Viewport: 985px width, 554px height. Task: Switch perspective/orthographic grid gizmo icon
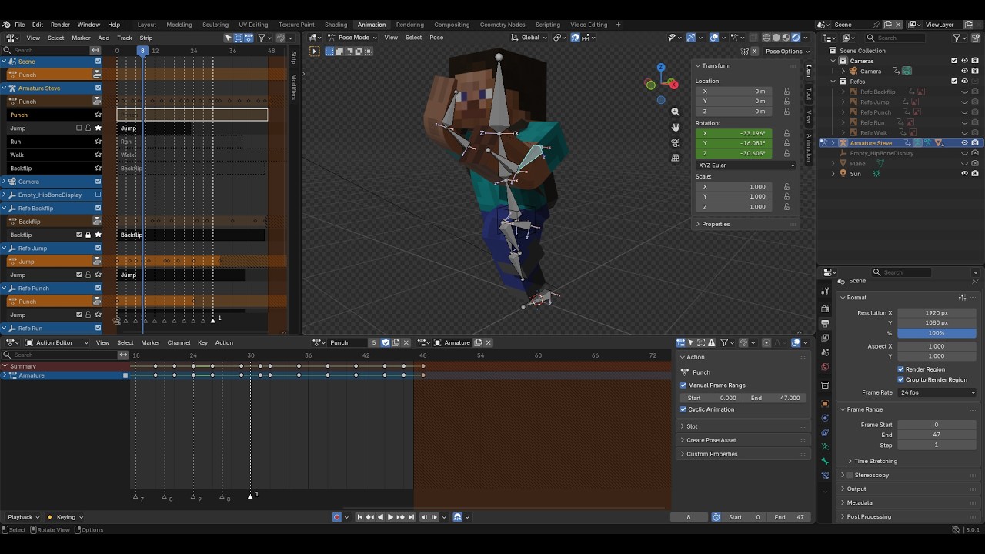coord(675,158)
